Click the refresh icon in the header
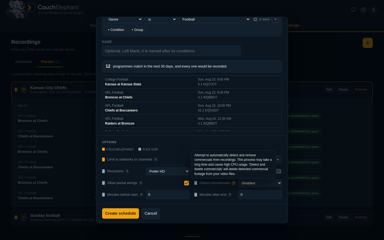384x240 pixels. click(x=353, y=10)
